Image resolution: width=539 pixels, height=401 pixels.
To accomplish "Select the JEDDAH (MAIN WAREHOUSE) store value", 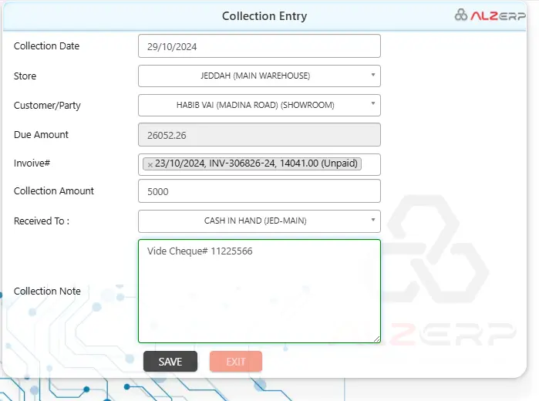I will [x=254, y=76].
